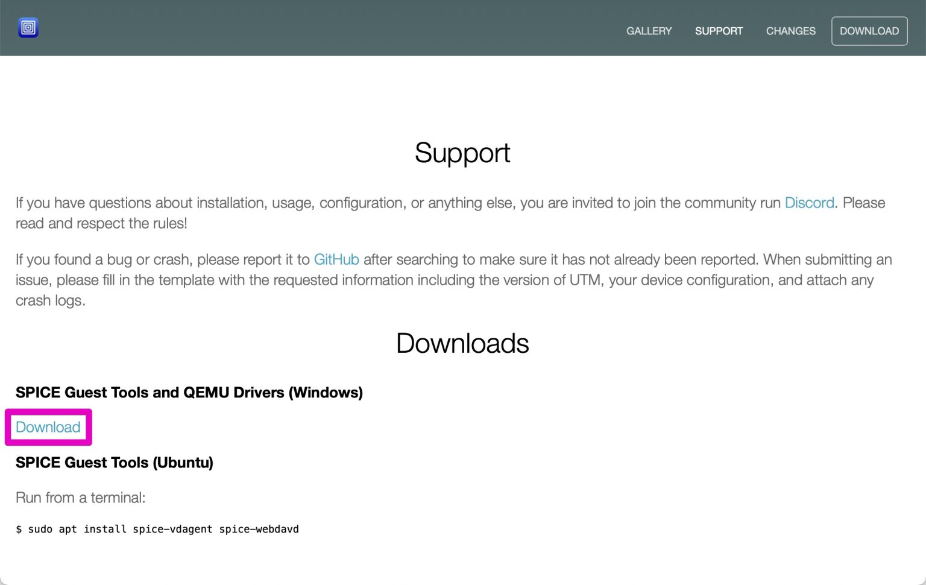The image size is (926, 585).
Task: Click the Downloads section heading
Action: tap(462, 343)
